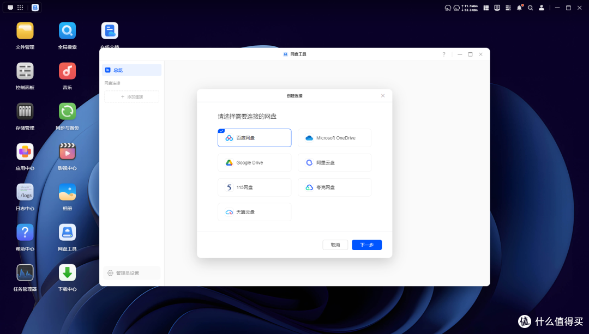Click the 网盘连接 sidebar section label
589x334 pixels.
112,83
